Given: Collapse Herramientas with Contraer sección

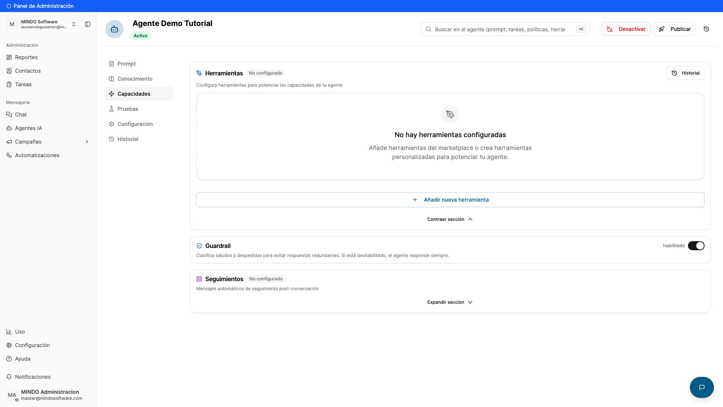Looking at the screenshot, I should coord(450,219).
